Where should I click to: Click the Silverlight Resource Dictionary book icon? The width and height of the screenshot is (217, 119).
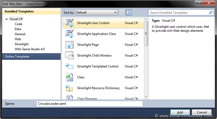coord(69,88)
